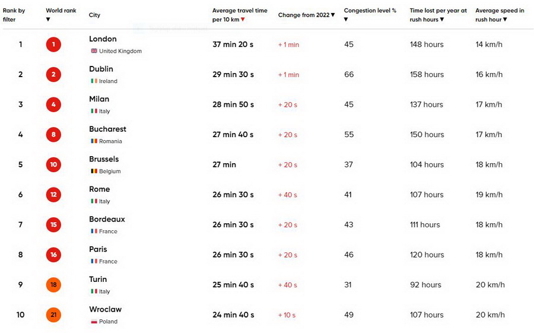This screenshot has height=333, width=534.
Task: Click the Poland flag under Wroclaw
Action: click(x=94, y=322)
